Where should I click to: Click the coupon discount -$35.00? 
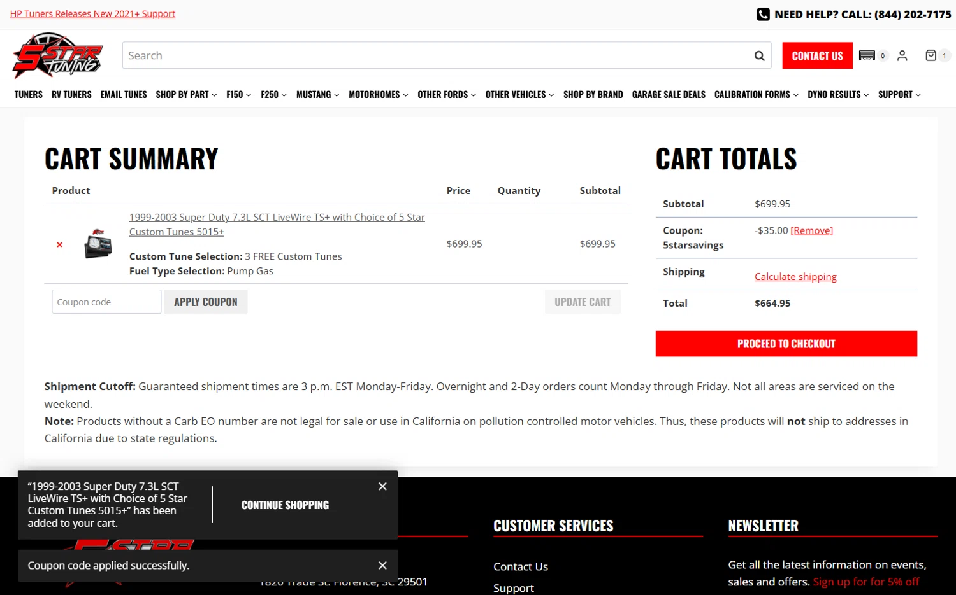point(771,230)
